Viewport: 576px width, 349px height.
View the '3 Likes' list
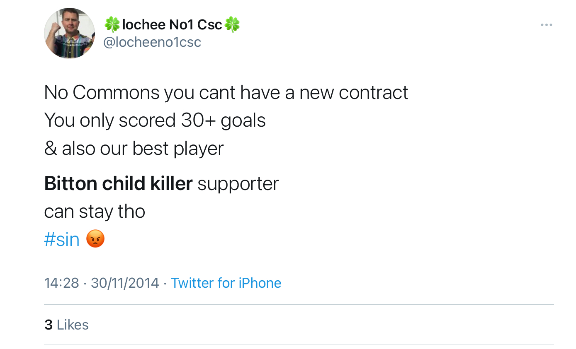[x=66, y=325]
